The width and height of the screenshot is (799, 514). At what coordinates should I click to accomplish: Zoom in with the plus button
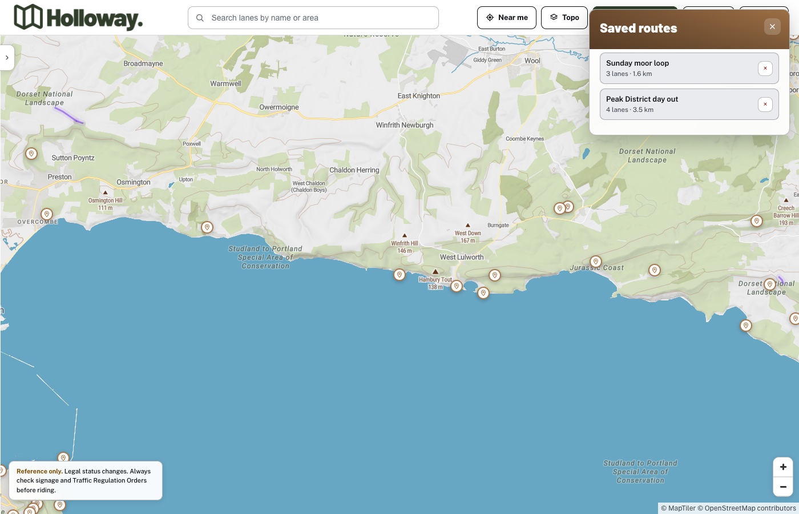(x=783, y=467)
